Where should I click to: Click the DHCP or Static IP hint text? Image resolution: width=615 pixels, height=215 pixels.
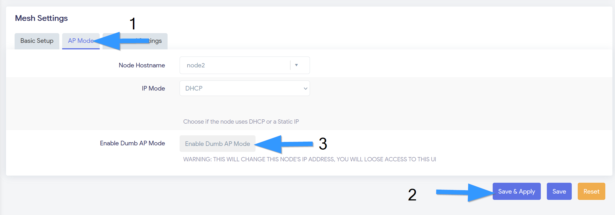[241, 121]
